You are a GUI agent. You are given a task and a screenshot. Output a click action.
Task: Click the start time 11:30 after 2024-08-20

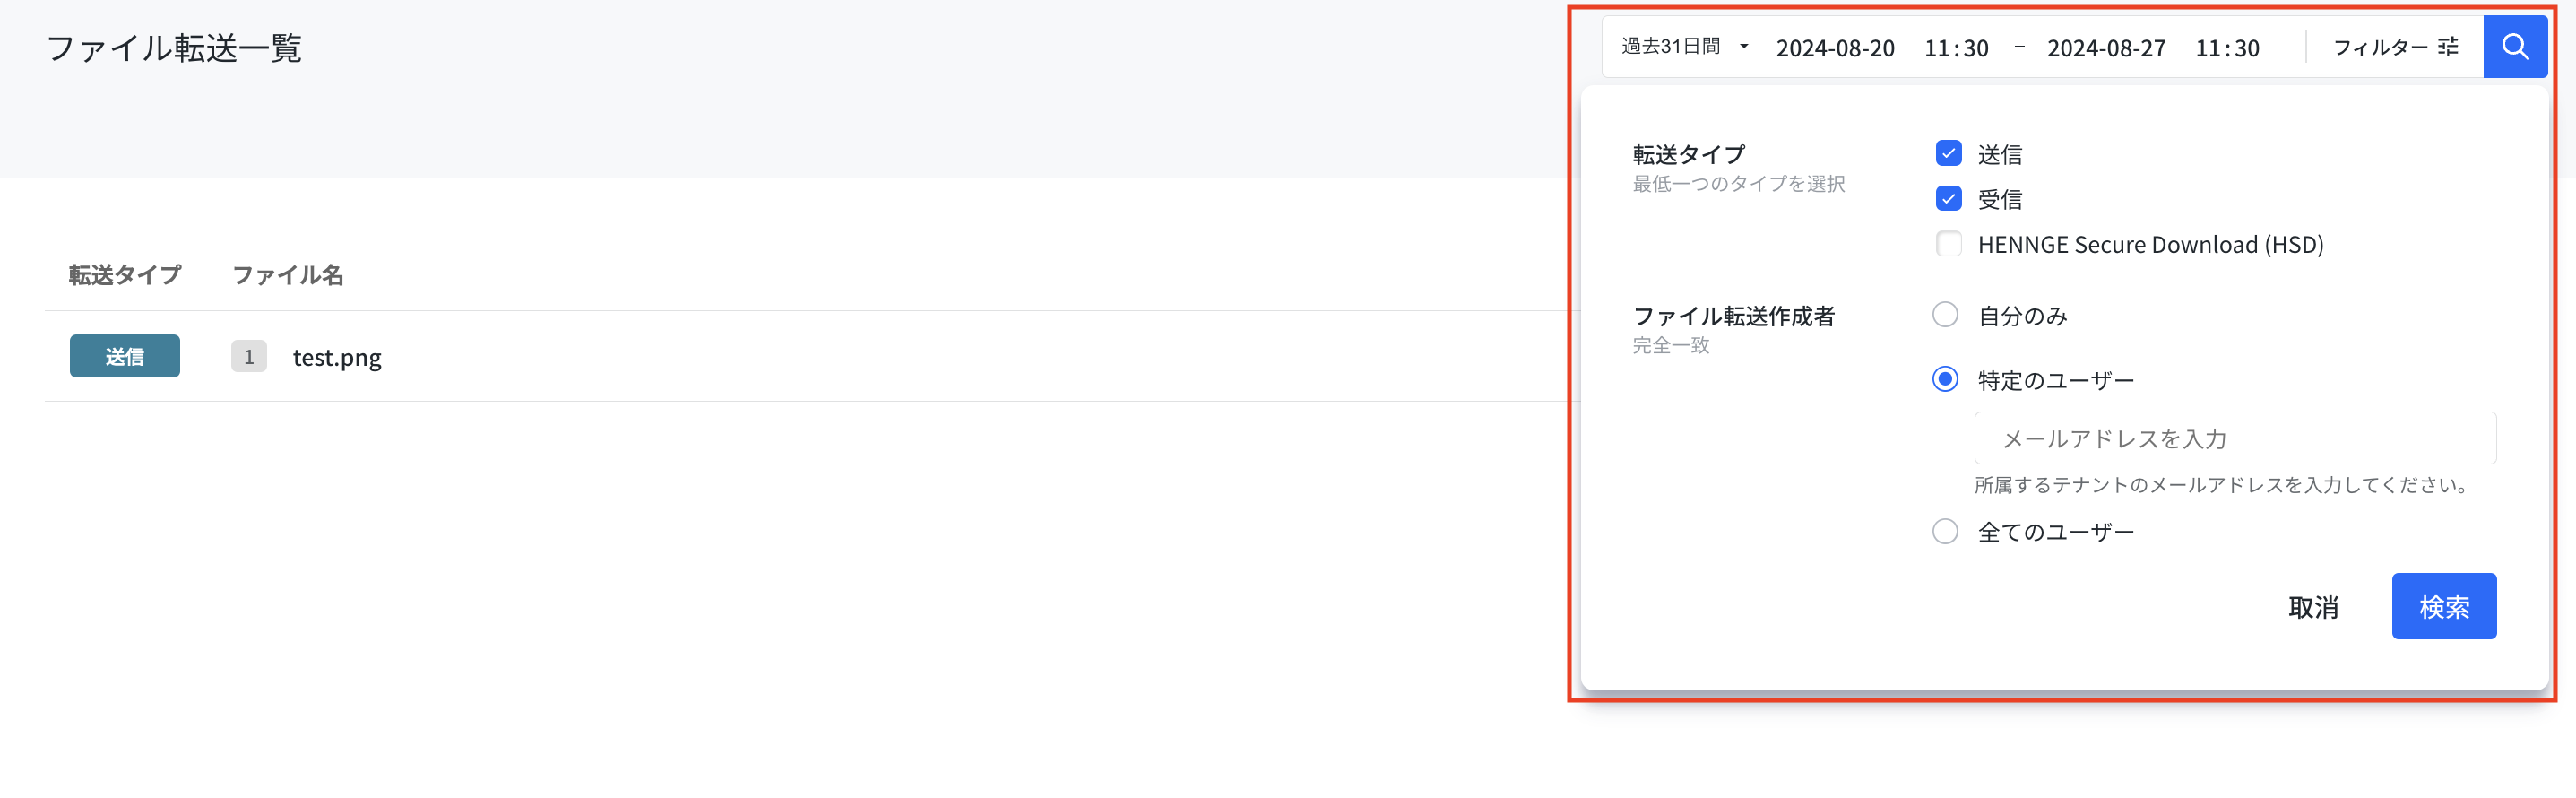click(x=1956, y=48)
